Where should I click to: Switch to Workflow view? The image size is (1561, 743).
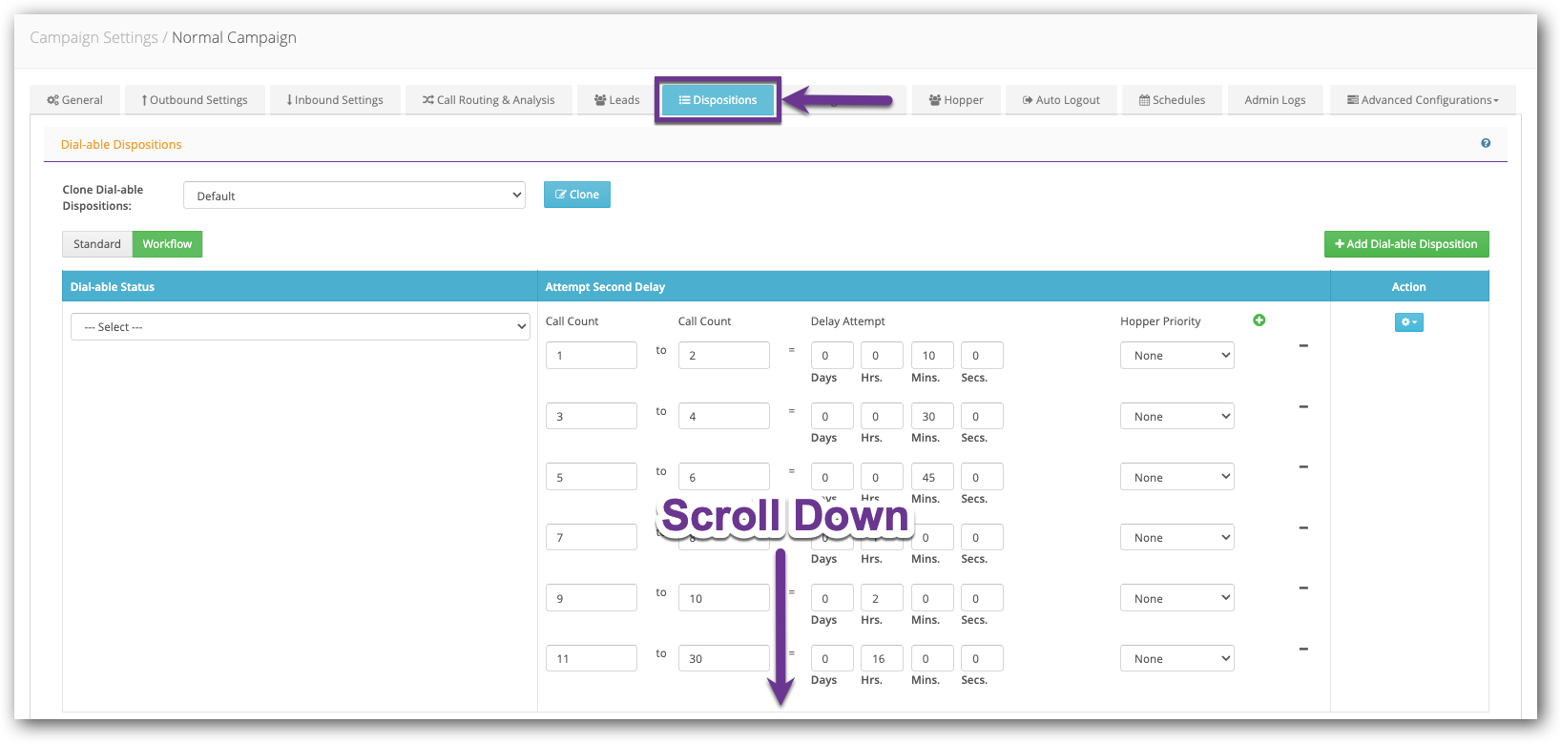click(x=167, y=244)
